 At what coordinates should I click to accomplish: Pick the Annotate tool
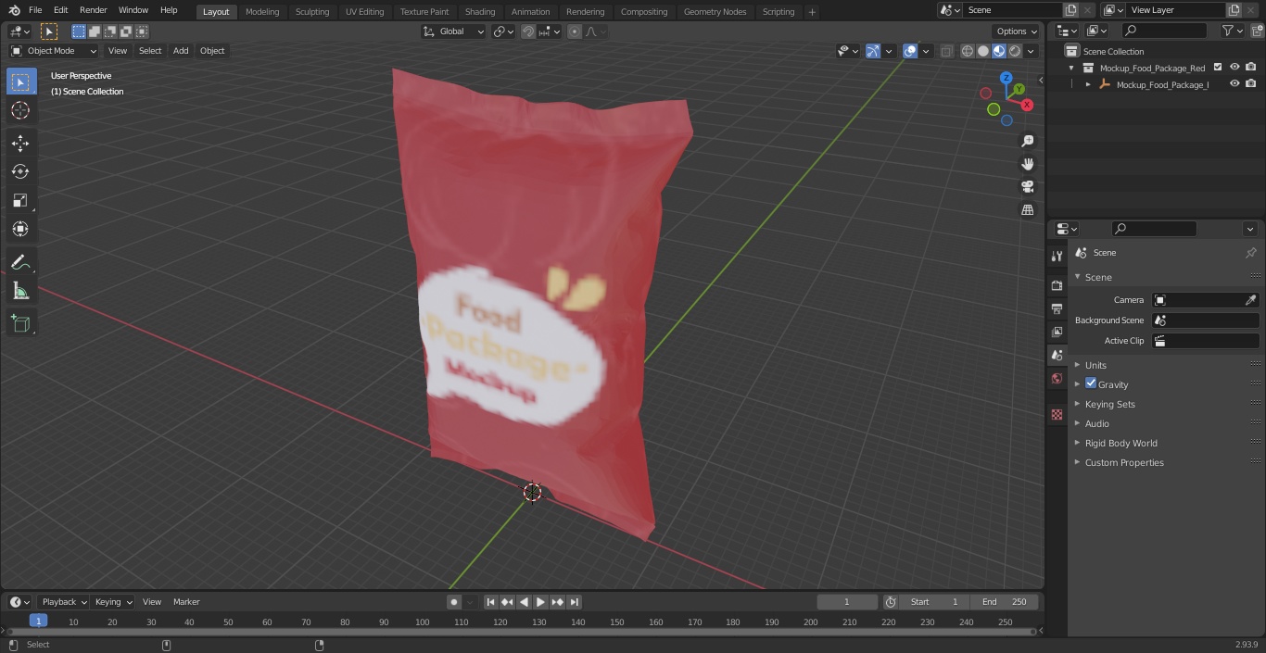point(20,263)
